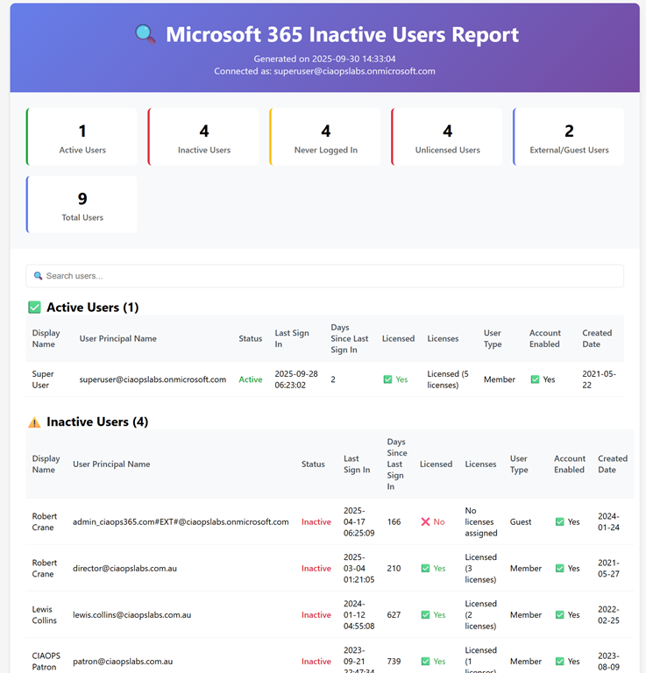Click the Unlicensed Users summary card
Screen dimensions: 646x673
pos(447,138)
